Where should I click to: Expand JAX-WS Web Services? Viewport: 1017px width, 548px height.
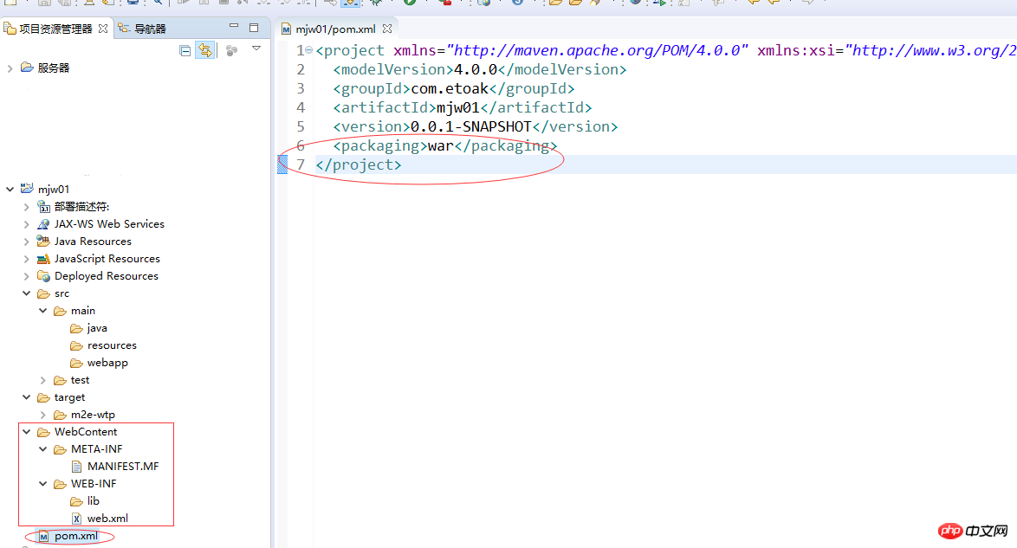(x=27, y=224)
